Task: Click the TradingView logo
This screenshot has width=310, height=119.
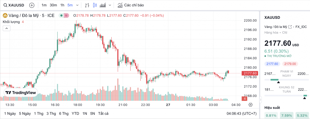Action: click(21, 92)
